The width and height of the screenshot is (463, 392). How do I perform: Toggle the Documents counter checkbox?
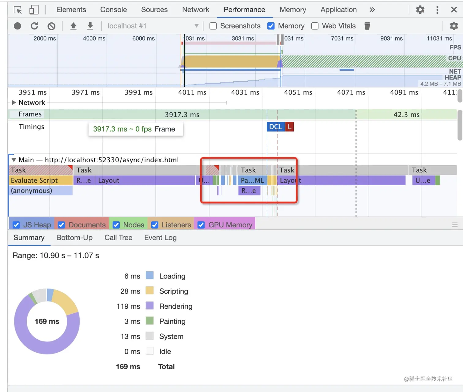point(61,225)
